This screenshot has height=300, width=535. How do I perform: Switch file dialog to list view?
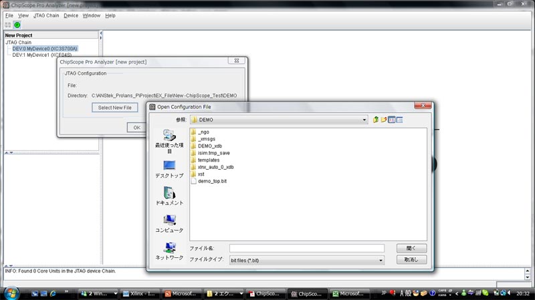point(392,120)
